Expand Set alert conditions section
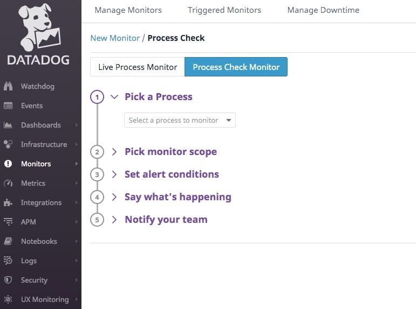Screen dimensions: 416x309 tap(172, 174)
